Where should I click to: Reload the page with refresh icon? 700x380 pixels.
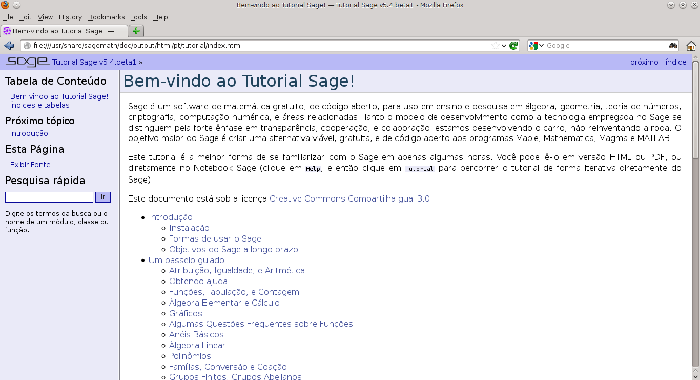pos(513,46)
